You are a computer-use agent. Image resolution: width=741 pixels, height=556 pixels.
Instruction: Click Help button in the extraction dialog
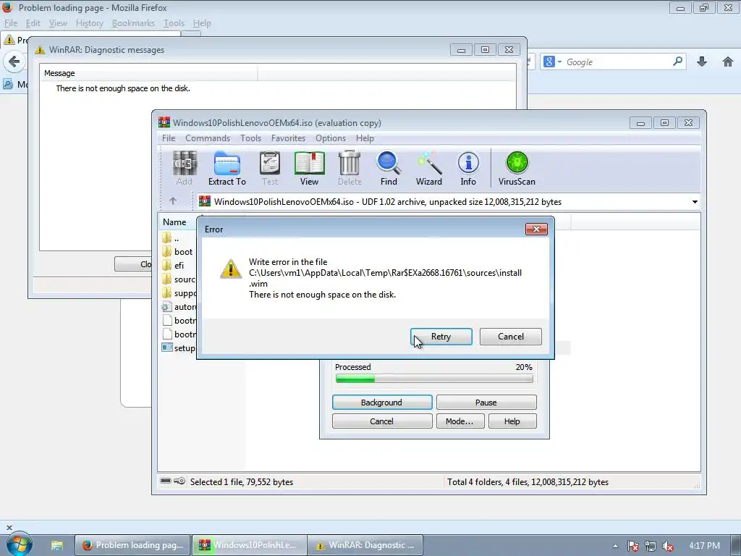tap(512, 421)
